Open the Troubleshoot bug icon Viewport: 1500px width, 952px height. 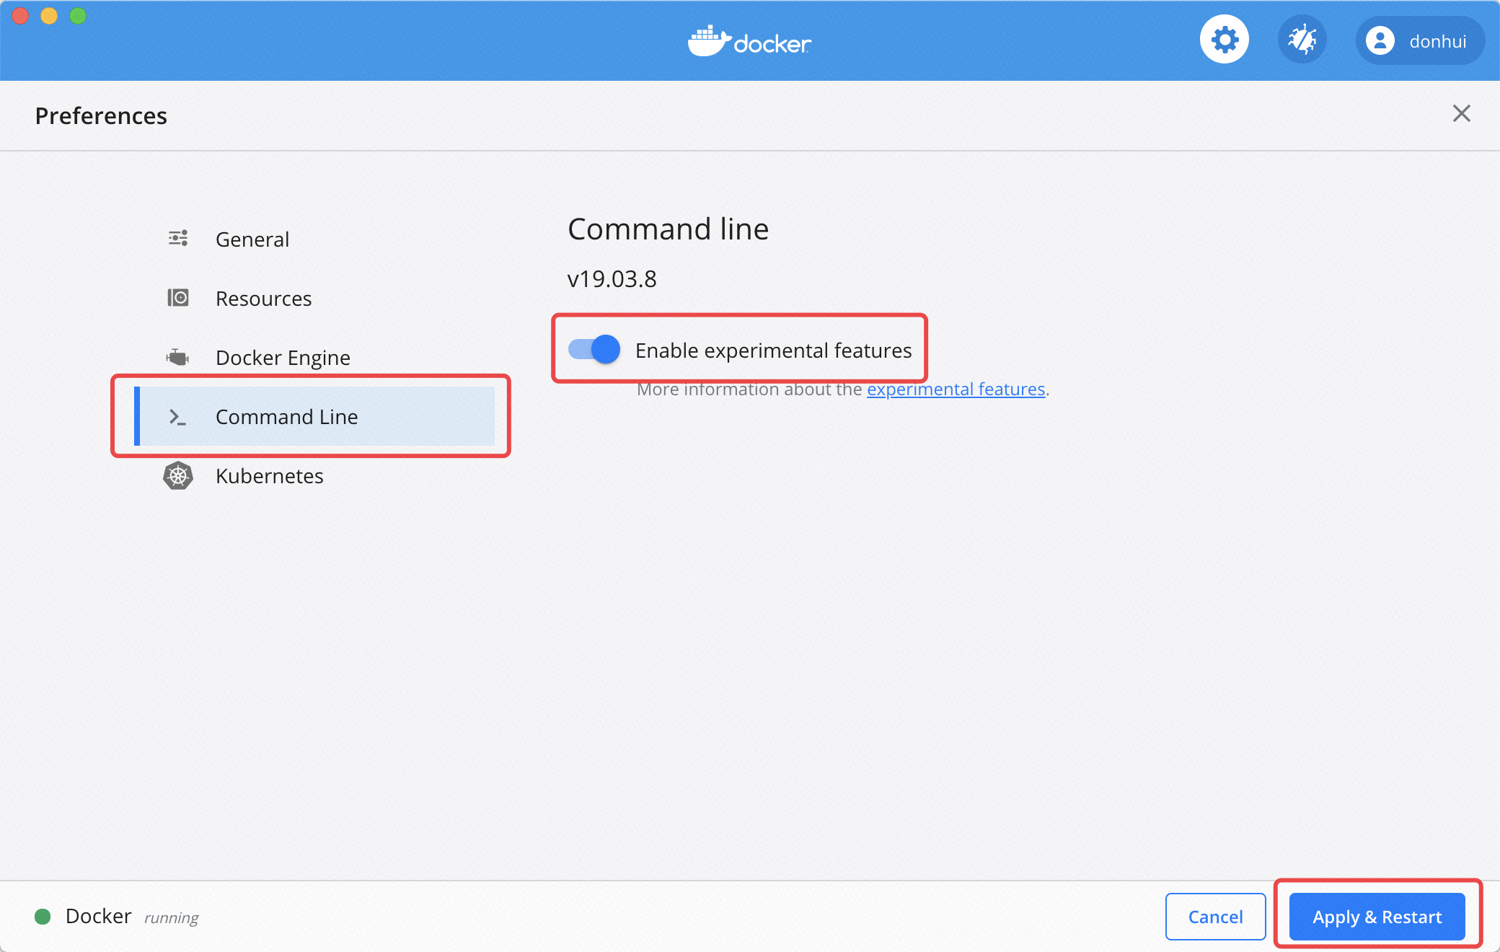(x=1302, y=39)
